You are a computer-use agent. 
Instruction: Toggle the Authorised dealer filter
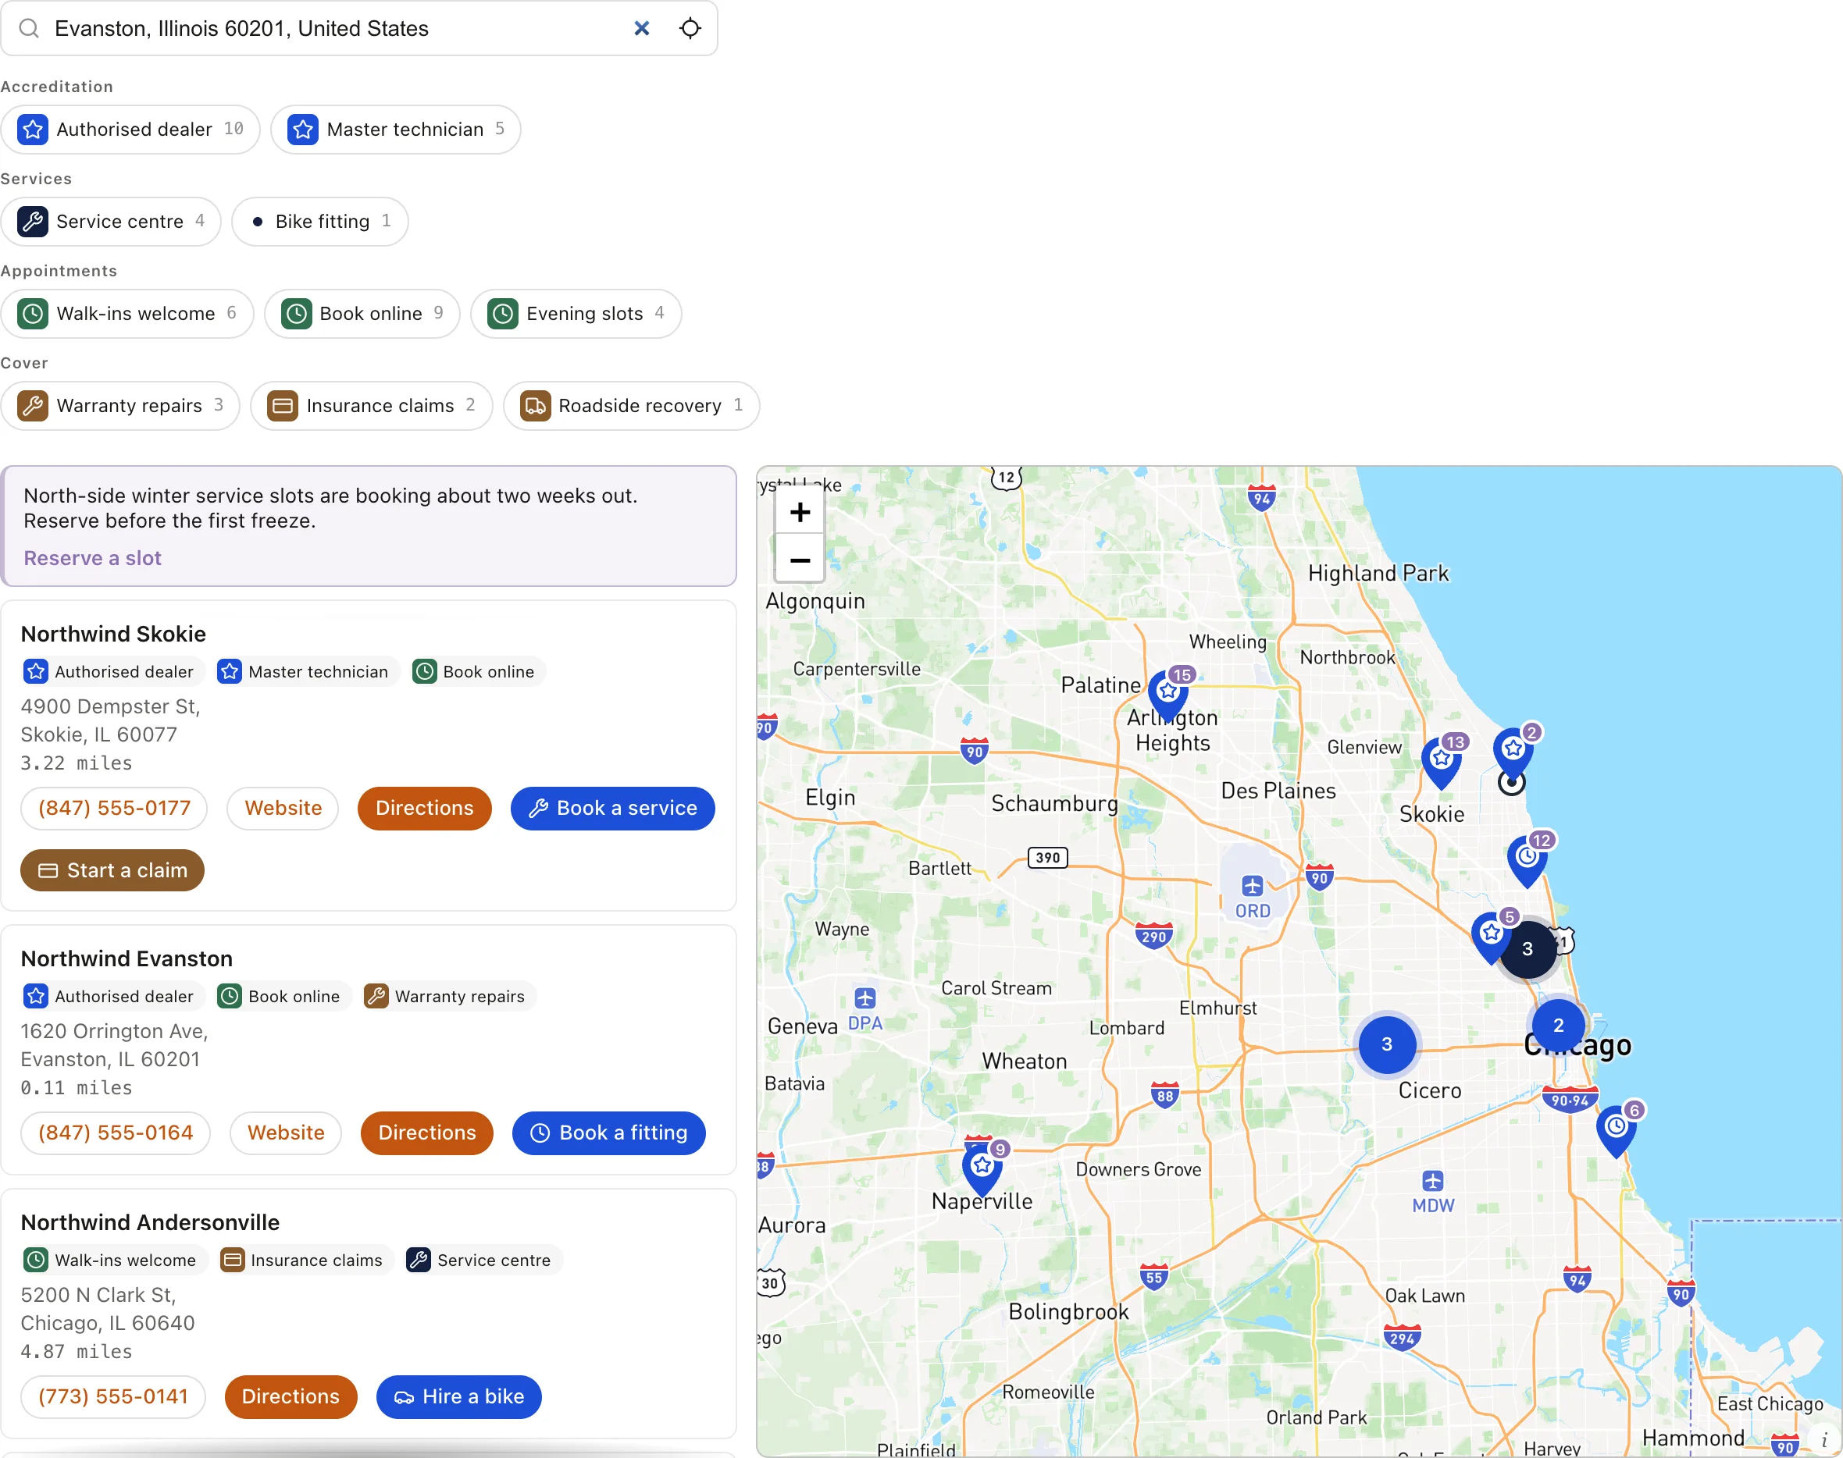[x=130, y=129]
